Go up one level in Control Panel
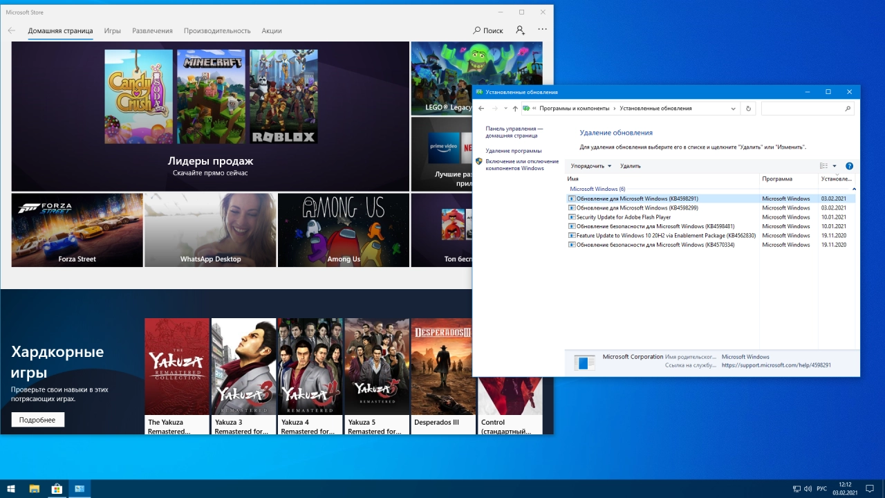The height and width of the screenshot is (498, 885). point(515,109)
